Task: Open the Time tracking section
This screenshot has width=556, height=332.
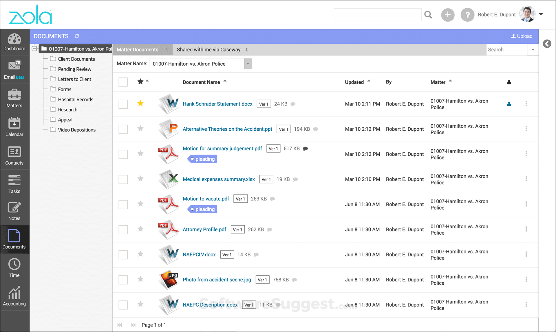Action: pos(14,268)
